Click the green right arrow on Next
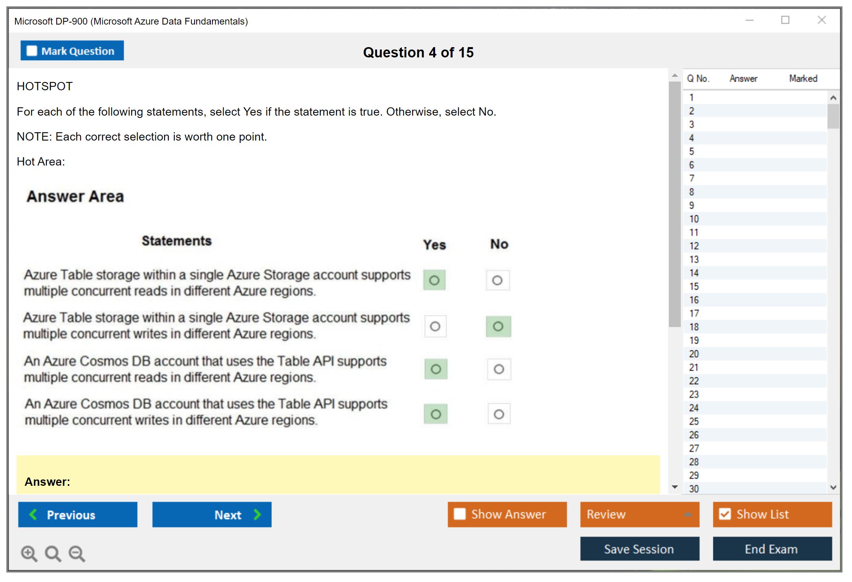Viewport: 852px width, 582px height. pyautogui.click(x=258, y=515)
